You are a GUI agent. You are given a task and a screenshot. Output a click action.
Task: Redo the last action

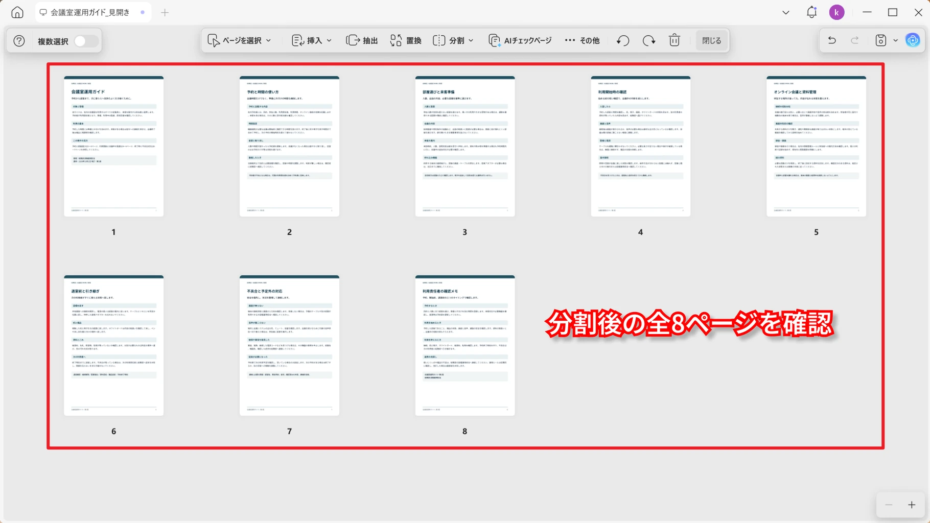click(855, 40)
